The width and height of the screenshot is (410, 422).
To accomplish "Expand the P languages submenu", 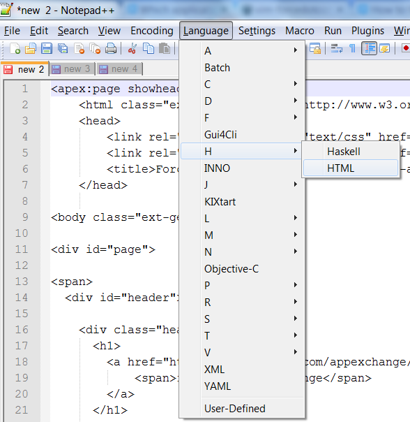I will pos(243,285).
